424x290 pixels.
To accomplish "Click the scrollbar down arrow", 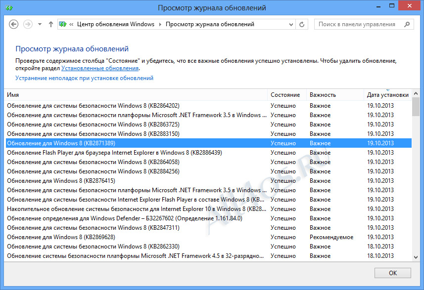I will (x=416, y=257).
